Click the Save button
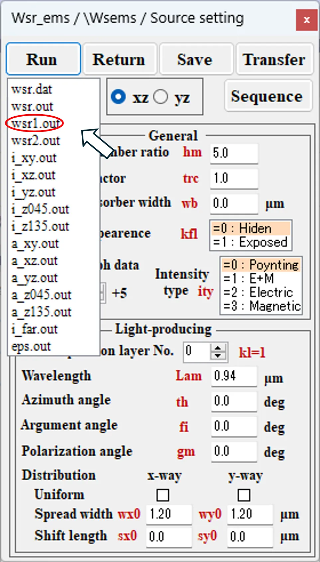Screen dimensions: 320x562 click(196, 59)
